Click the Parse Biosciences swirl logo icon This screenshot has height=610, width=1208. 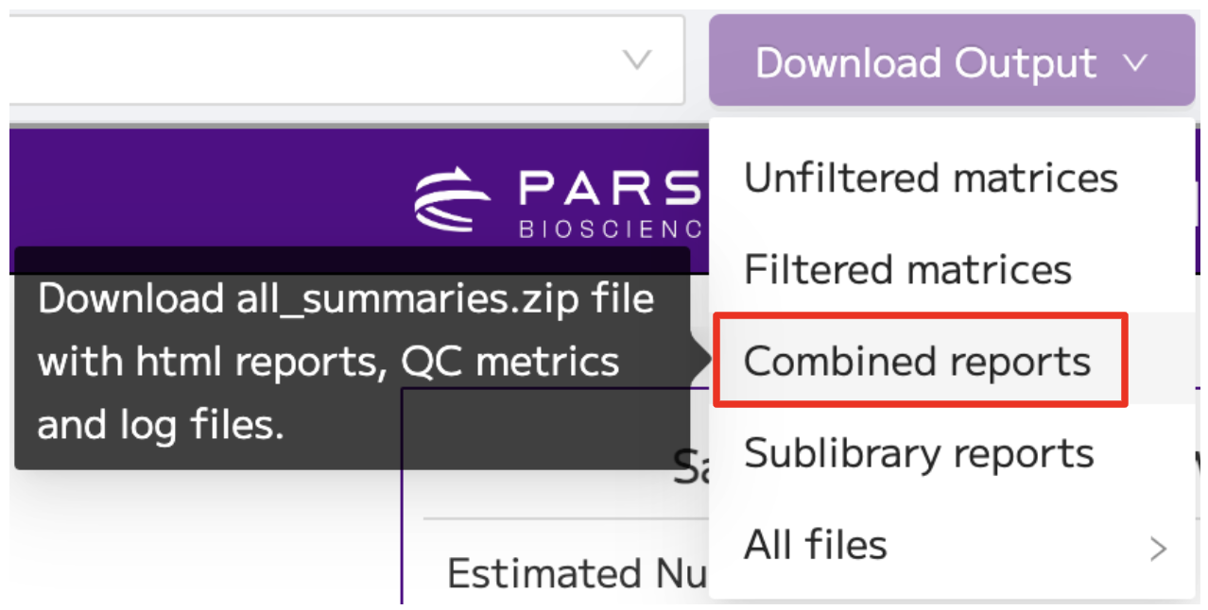(x=452, y=201)
